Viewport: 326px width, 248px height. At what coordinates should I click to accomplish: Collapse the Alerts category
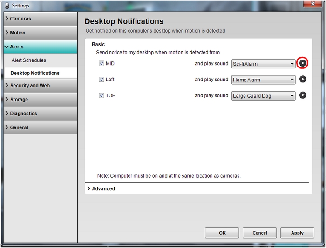coord(40,47)
